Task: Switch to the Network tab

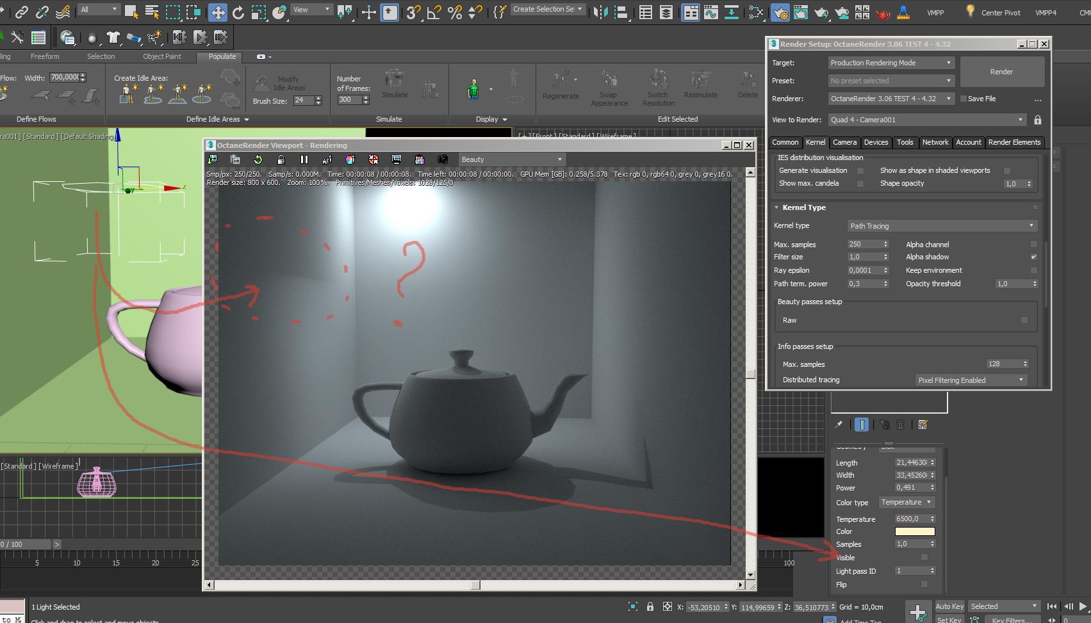Action: 935,142
